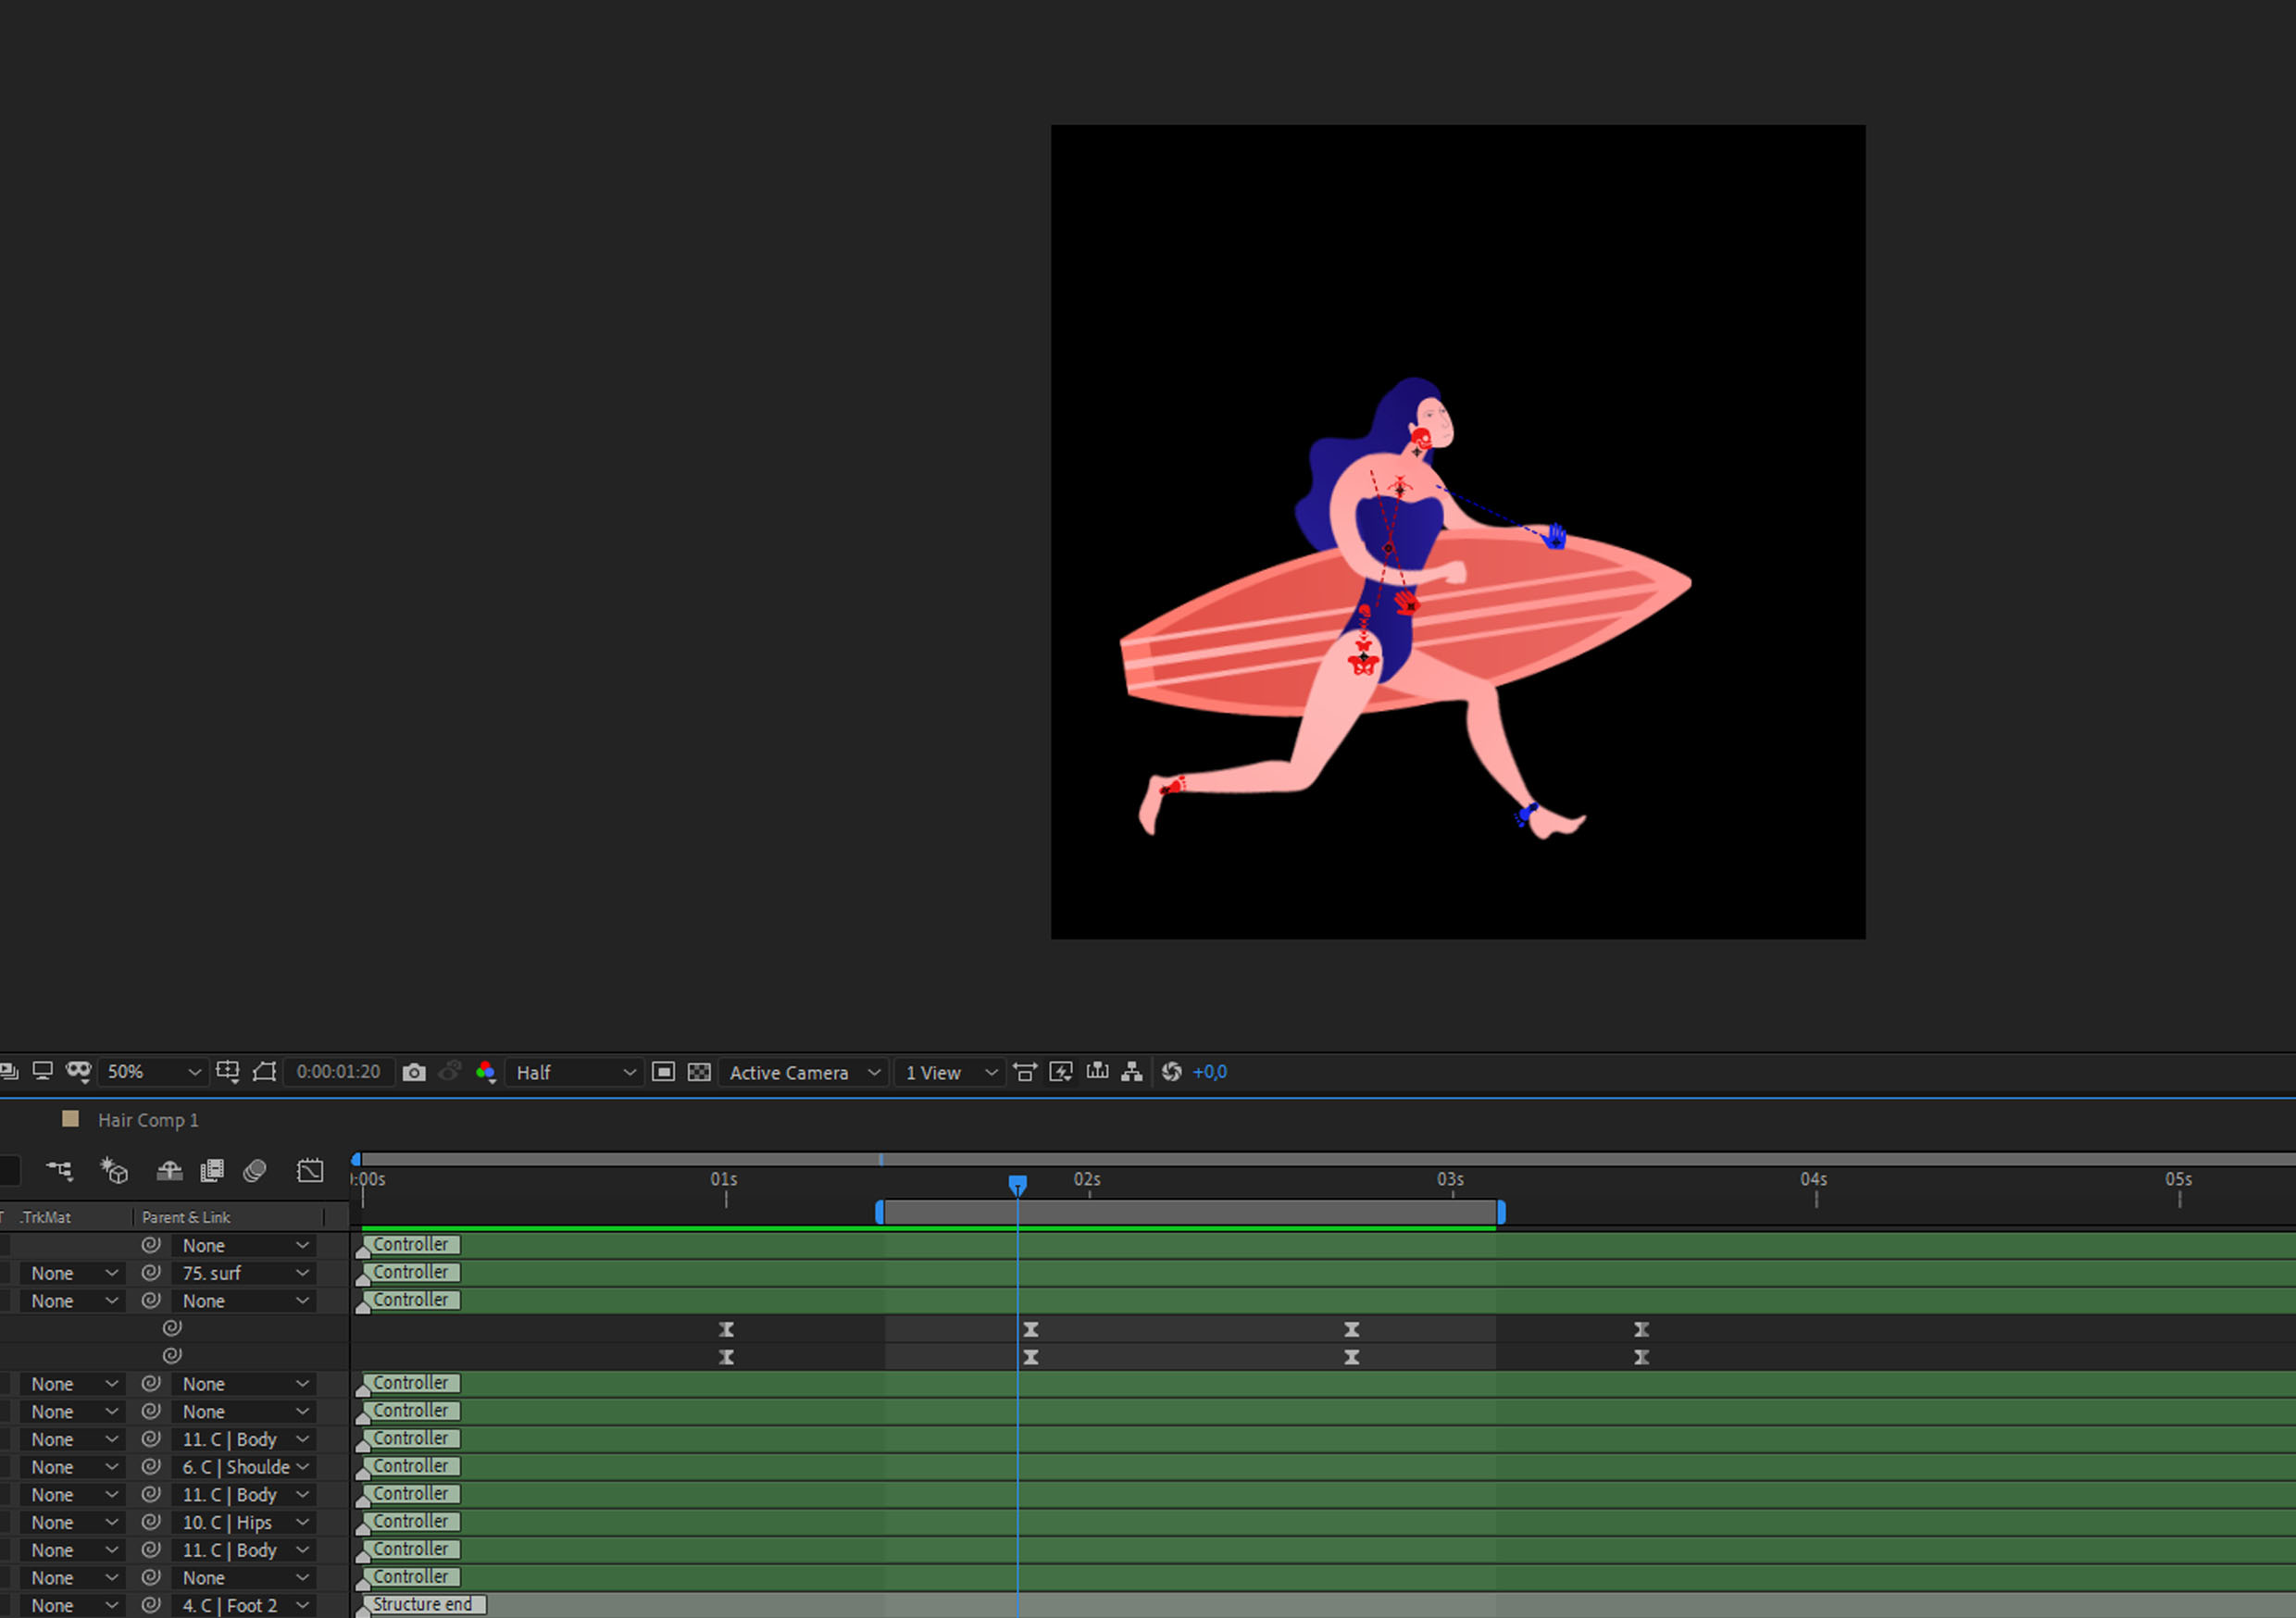
Task: Take a snapshot with the camera icon
Action: (x=414, y=1072)
